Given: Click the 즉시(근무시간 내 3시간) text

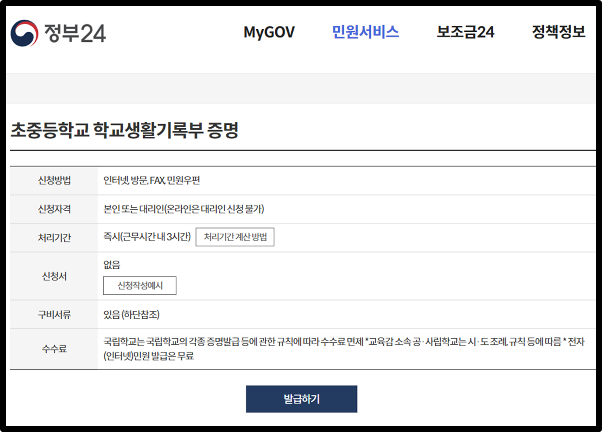Looking at the screenshot, I should pos(147,237).
